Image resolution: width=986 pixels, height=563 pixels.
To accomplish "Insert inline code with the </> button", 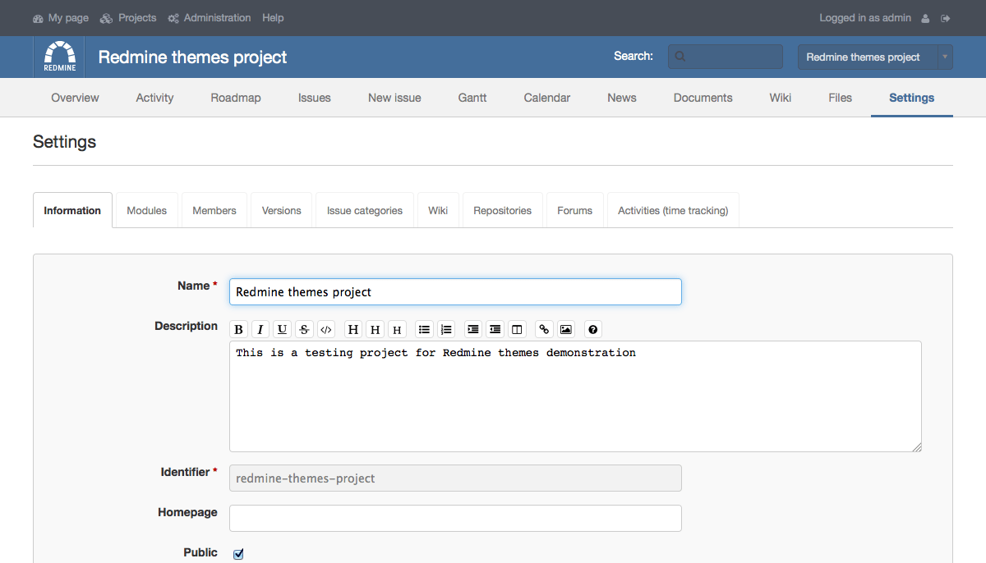I will (326, 329).
